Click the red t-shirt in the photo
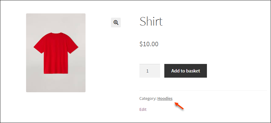Viewport: 271px width, 123px height. click(x=56, y=53)
